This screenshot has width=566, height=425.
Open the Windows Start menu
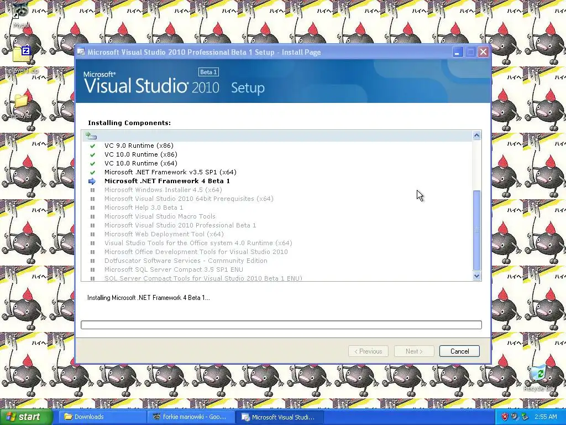(26, 417)
